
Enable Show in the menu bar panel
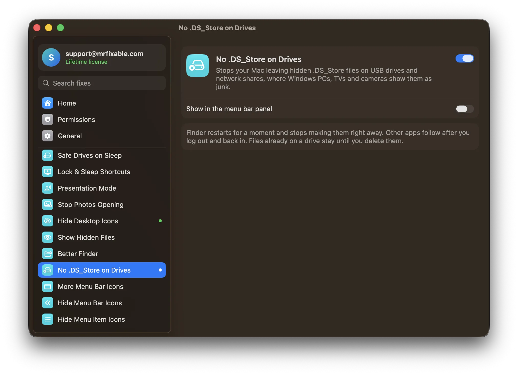tap(465, 109)
